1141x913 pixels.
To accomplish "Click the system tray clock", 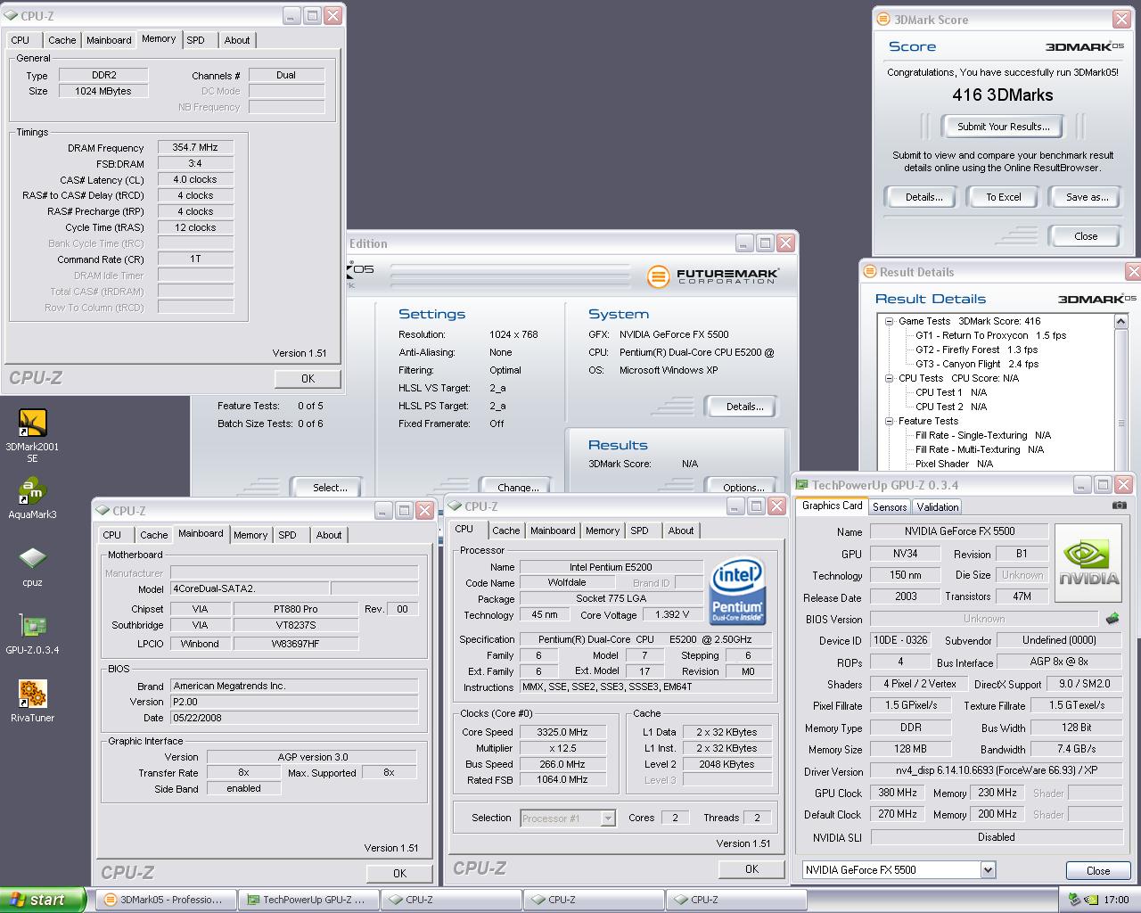I will (x=1116, y=901).
